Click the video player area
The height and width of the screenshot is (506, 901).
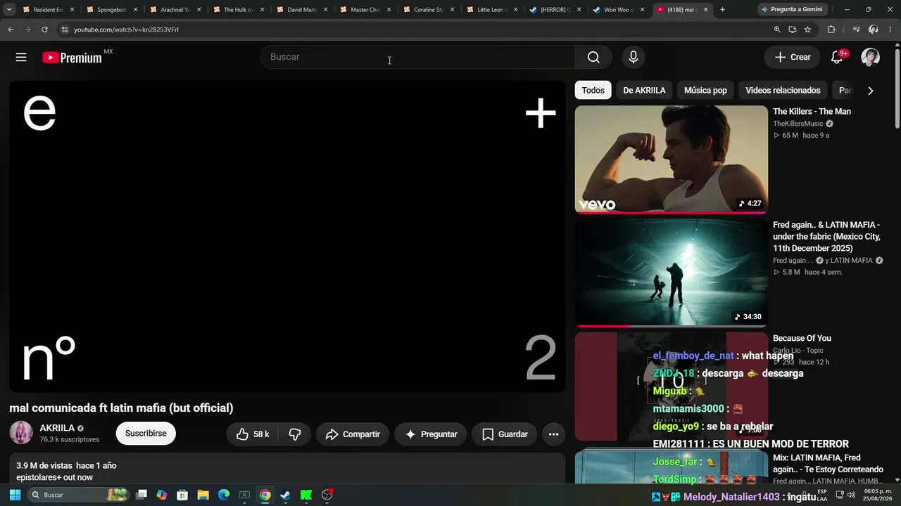click(x=287, y=236)
